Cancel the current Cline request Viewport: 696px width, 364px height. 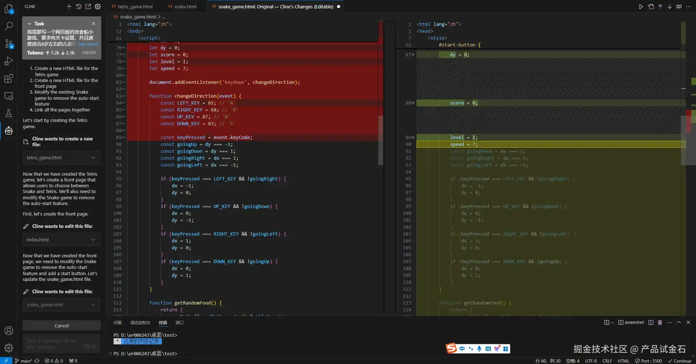pos(62,326)
